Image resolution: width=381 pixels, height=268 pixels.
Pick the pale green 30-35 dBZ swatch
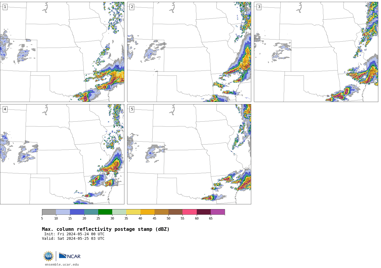coord(119,212)
